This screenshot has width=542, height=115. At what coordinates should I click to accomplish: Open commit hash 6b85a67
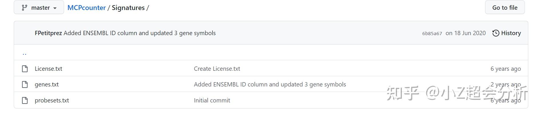(432, 33)
